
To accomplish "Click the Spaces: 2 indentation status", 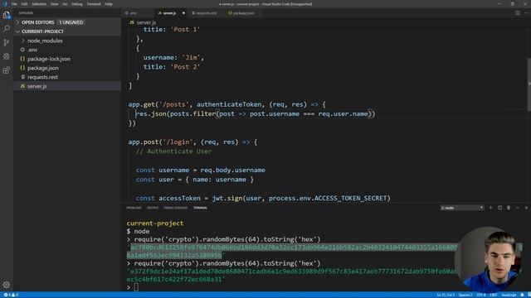I will [465, 295].
